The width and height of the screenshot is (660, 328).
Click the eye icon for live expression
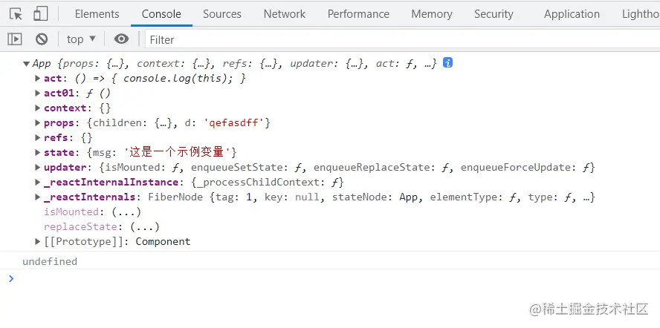tap(121, 39)
